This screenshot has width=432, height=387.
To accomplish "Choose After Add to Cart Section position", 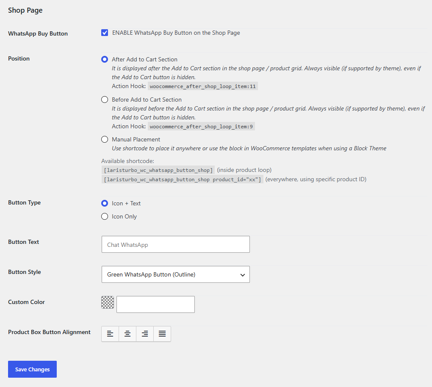I will (x=105, y=59).
